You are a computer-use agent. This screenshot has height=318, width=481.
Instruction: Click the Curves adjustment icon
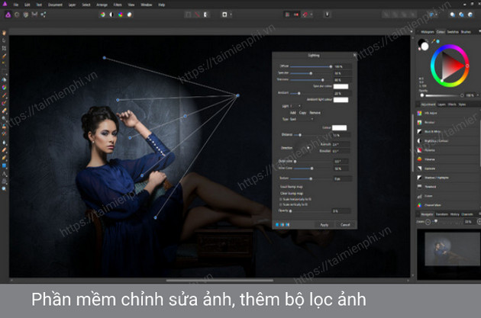coord(419,196)
